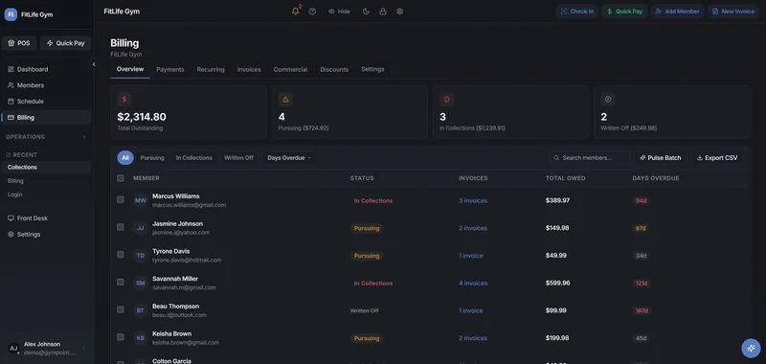Open Members in the sidebar
This screenshot has width=766, height=364.
coord(46,85)
